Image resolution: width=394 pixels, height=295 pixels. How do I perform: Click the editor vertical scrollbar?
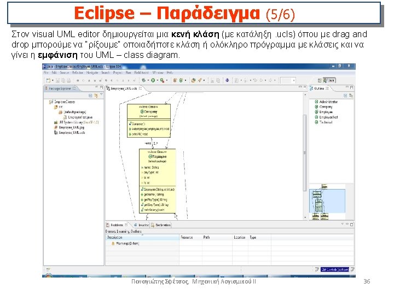[x=305, y=156]
